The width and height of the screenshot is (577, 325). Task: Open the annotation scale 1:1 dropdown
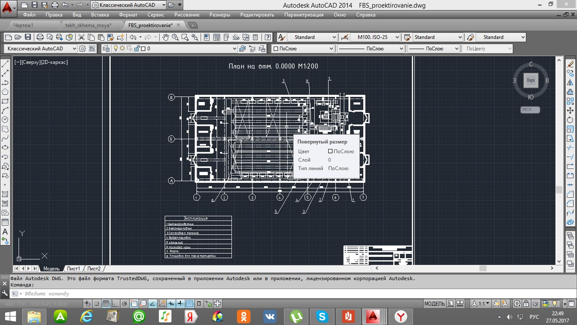(480, 303)
